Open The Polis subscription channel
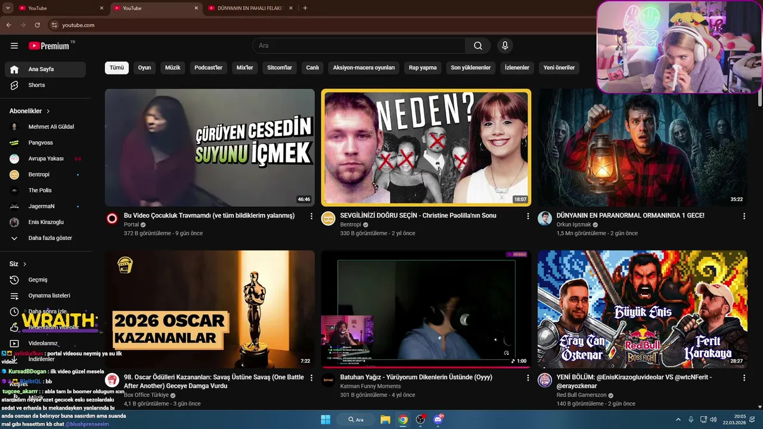This screenshot has height=429, width=763. pyautogui.click(x=45, y=191)
